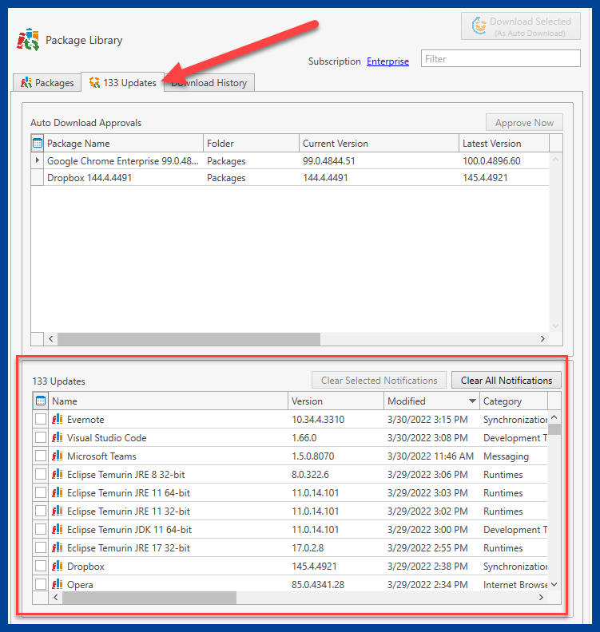Sort by Latest Version column header
600x632 pixels.
(x=503, y=143)
